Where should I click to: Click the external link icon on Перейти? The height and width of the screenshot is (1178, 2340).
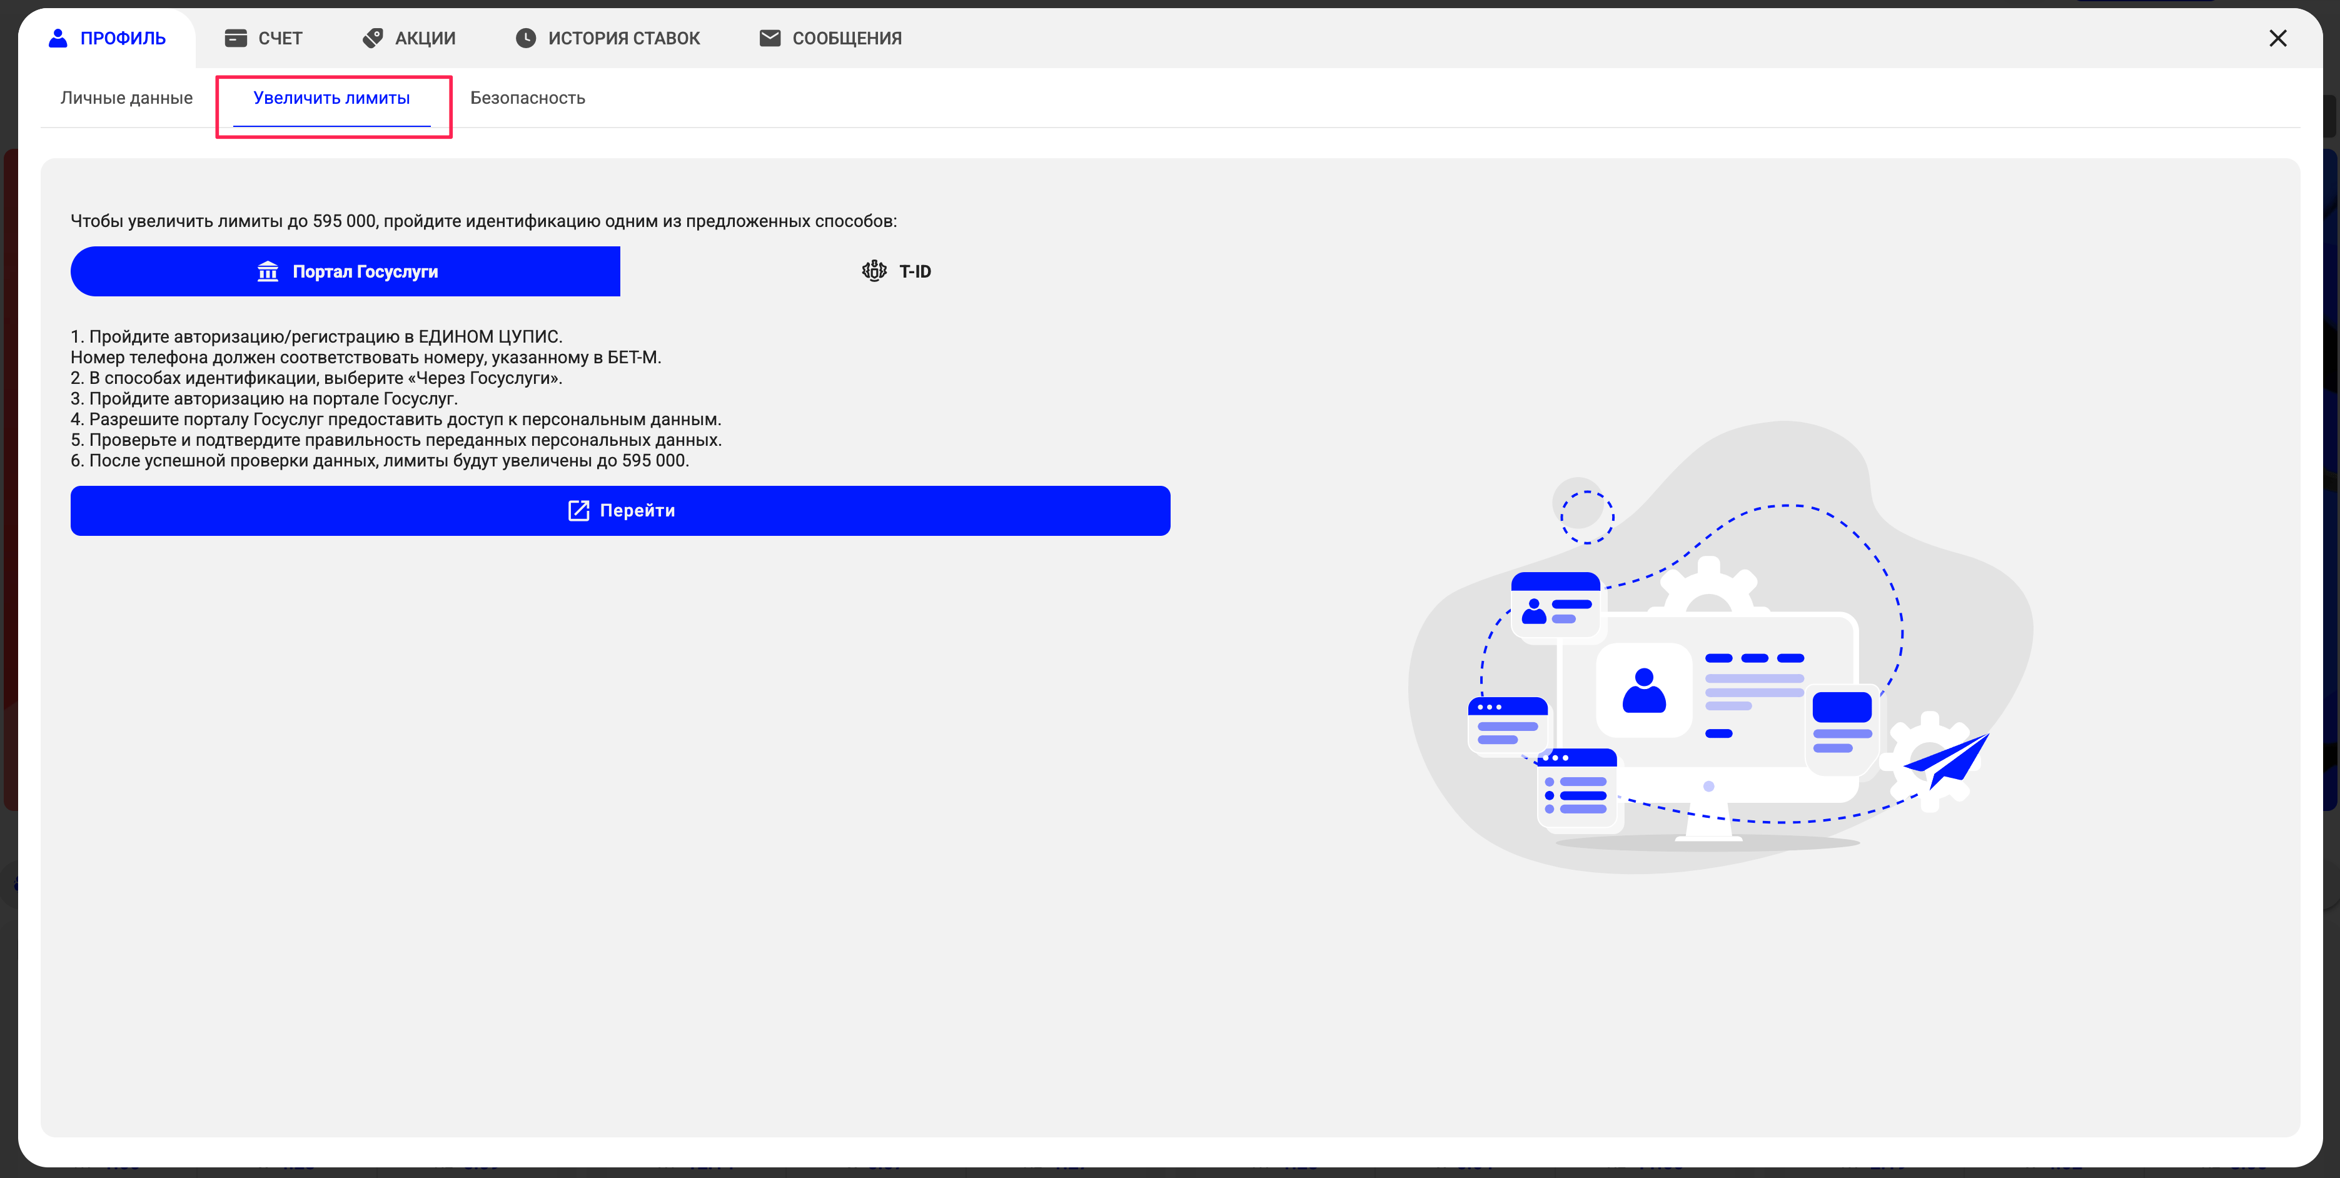pyautogui.click(x=578, y=510)
